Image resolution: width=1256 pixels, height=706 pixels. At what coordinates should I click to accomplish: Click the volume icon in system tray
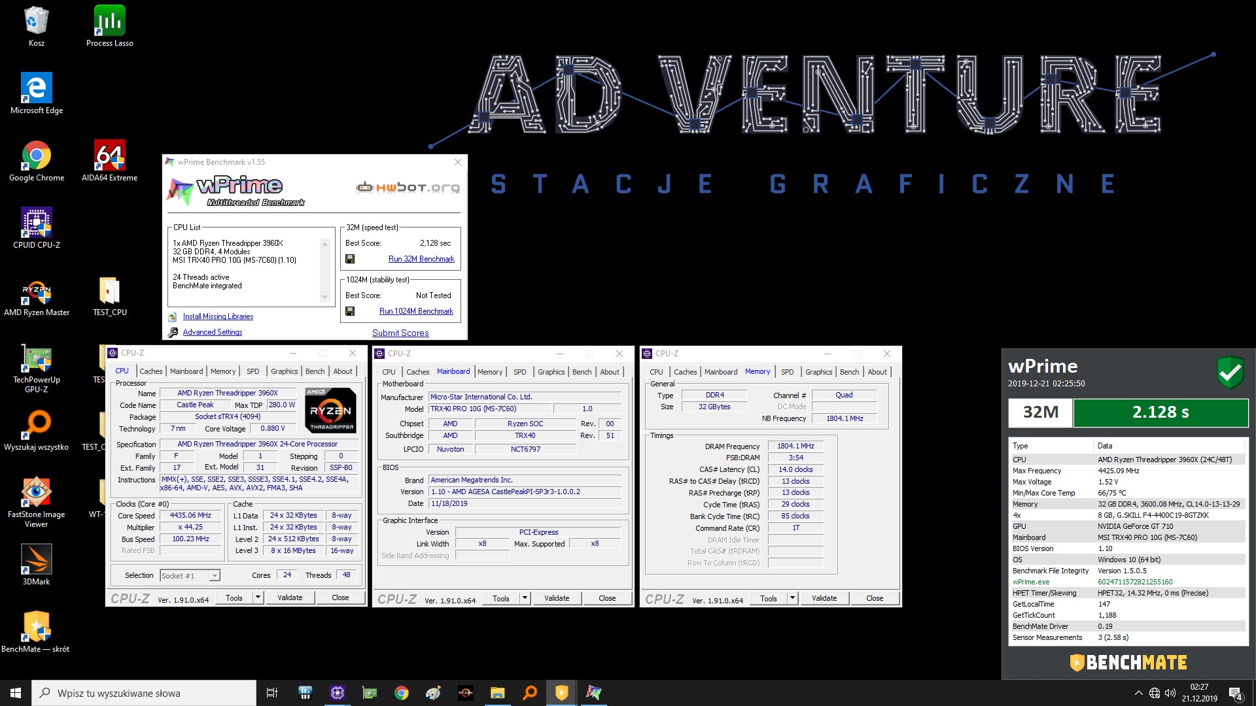click(x=1170, y=693)
